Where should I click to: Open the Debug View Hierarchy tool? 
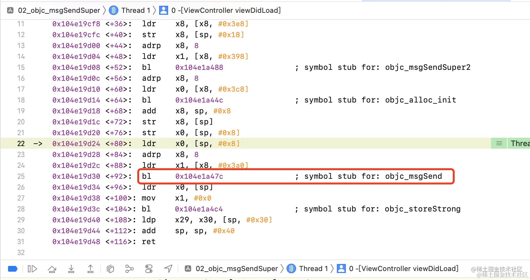pyautogui.click(x=110, y=269)
